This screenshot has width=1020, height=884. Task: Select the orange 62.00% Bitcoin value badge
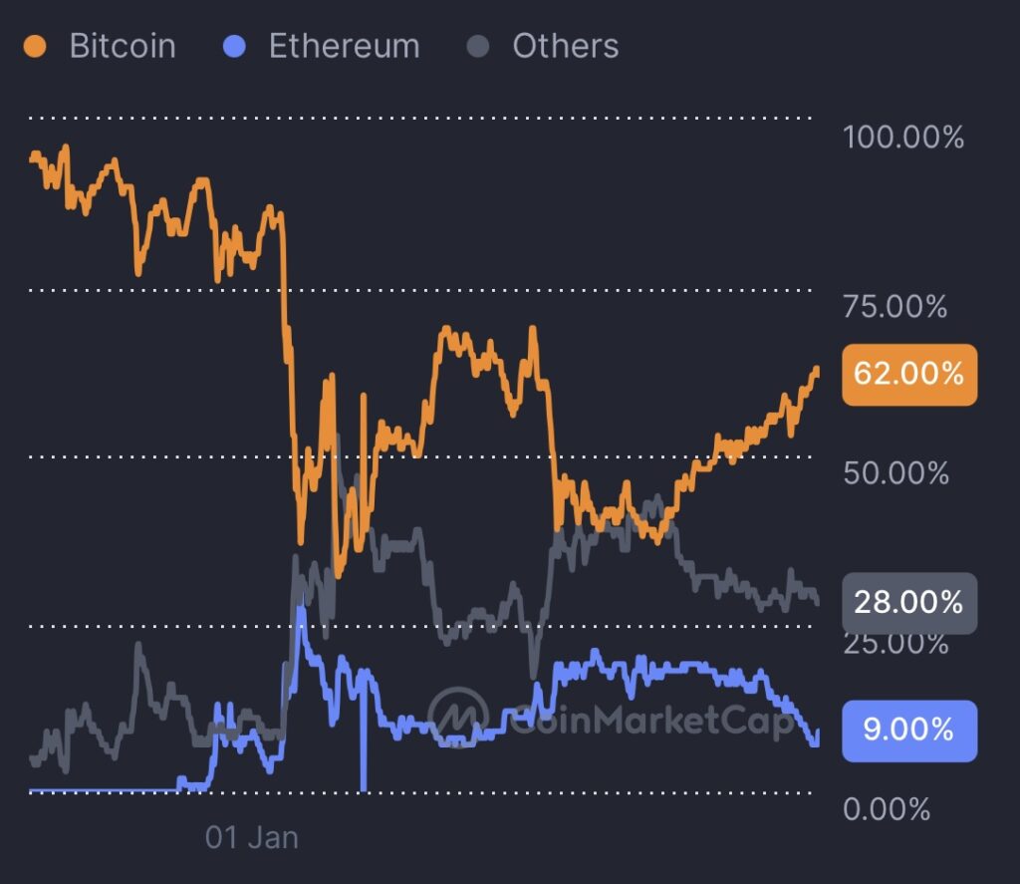tap(909, 375)
